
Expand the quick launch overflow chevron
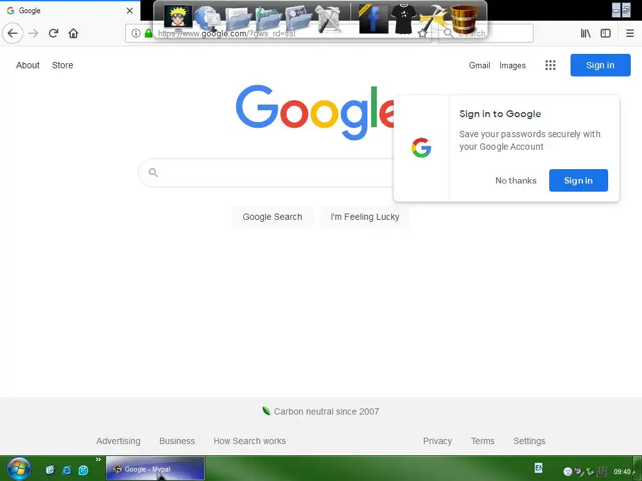pos(98,460)
